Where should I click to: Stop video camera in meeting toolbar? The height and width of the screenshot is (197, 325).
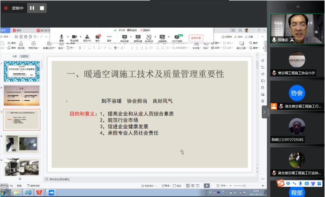click(x=74, y=38)
